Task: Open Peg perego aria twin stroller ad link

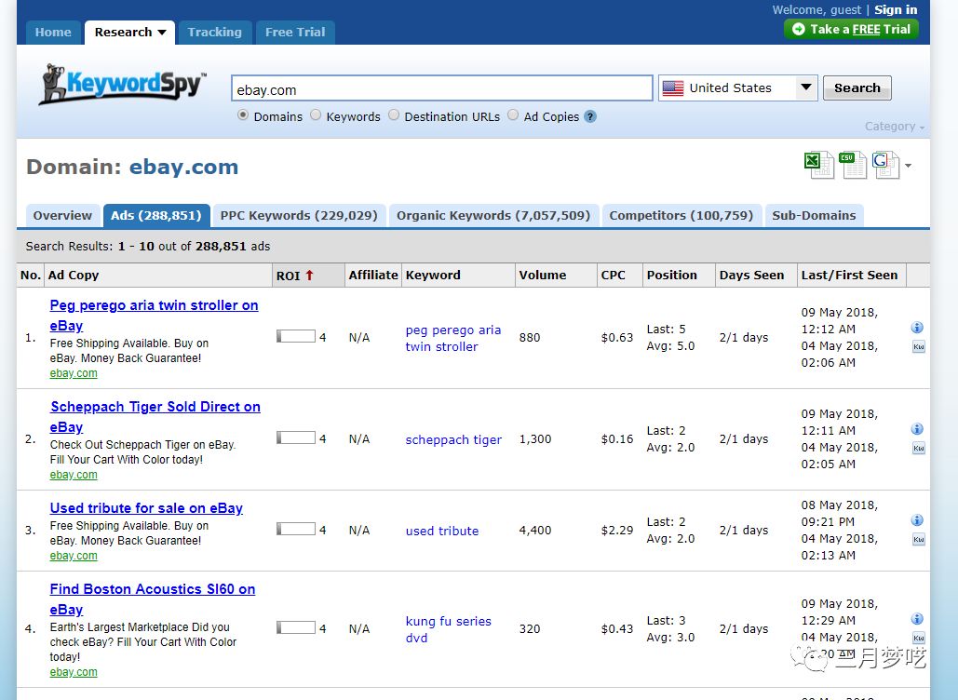Action: [154, 316]
